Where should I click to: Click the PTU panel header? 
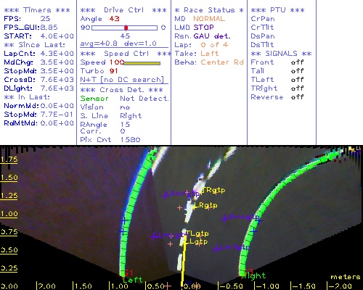pos(277,10)
